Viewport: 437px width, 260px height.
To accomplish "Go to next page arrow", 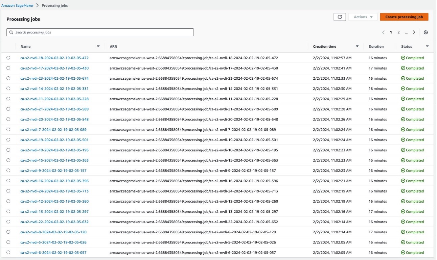I will tap(414, 32).
